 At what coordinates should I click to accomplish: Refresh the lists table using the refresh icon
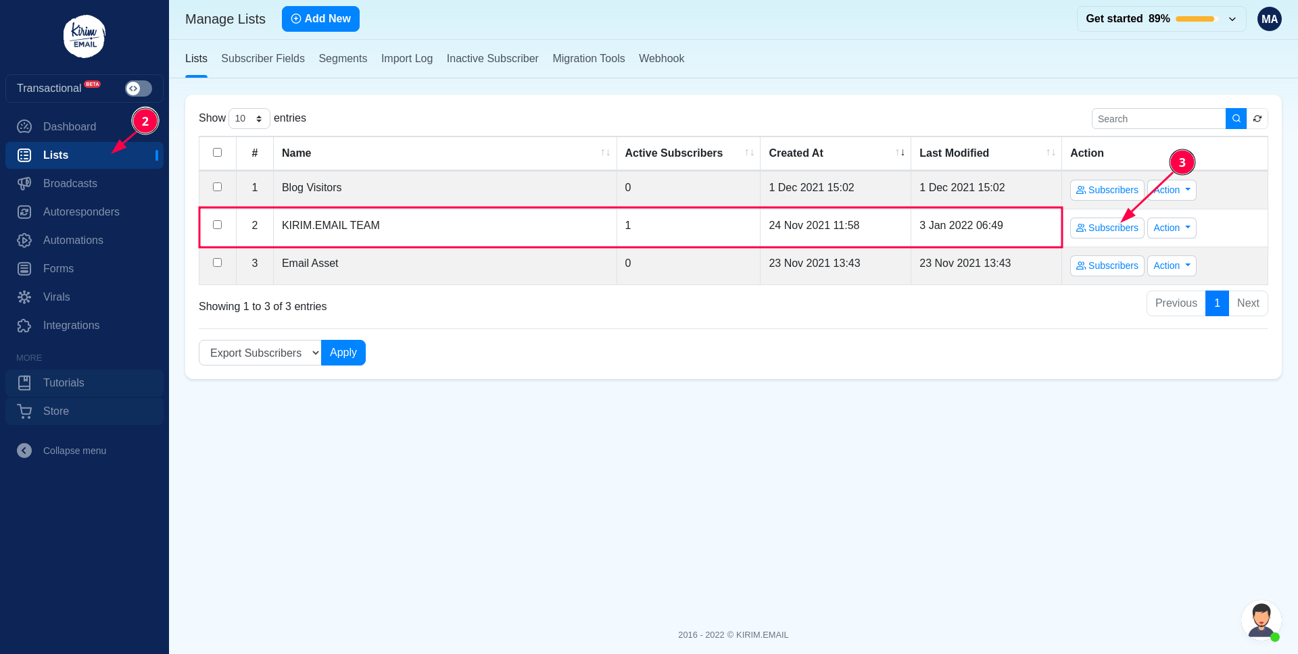point(1258,118)
